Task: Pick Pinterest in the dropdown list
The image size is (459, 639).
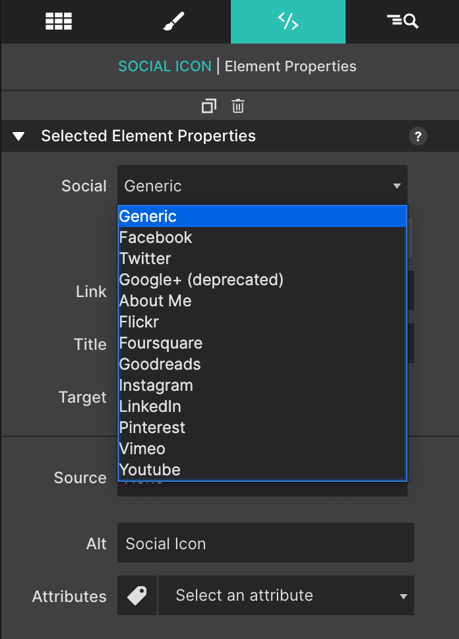Action: pyautogui.click(x=152, y=427)
